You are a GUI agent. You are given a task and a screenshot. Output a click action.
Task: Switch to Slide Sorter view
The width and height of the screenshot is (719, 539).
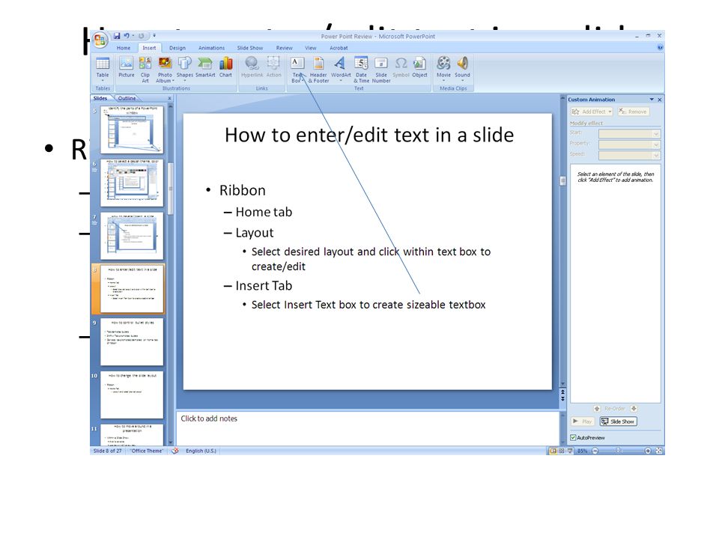(x=561, y=451)
